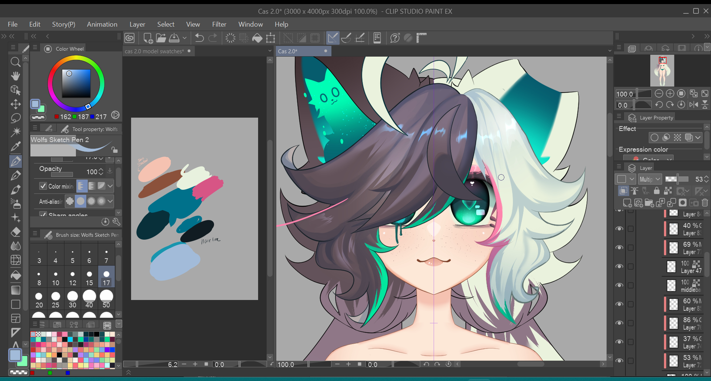This screenshot has height=381, width=711.
Task: Expand the Anti-aliasing options dropdown
Action: [x=110, y=201]
